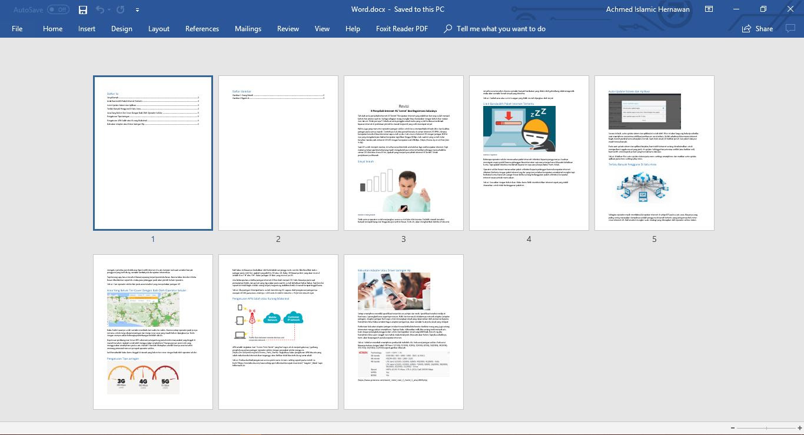This screenshot has width=804, height=435.
Task: Click the comments speech bubble icon
Action: coord(790,28)
